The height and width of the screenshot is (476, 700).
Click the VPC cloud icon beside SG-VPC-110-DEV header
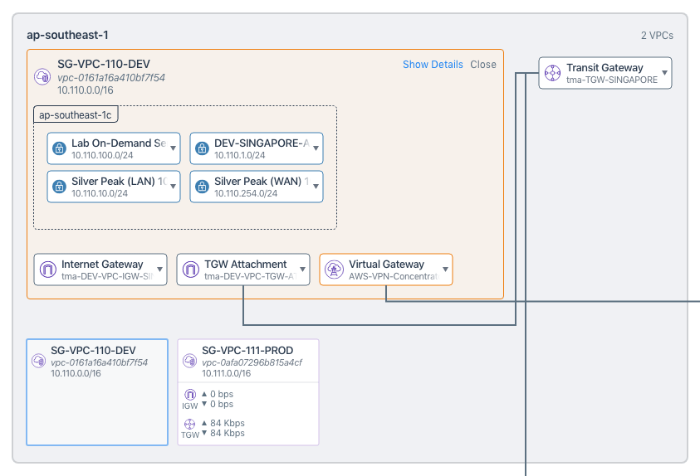[x=42, y=77]
